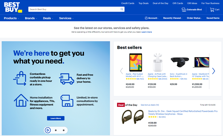Image resolution: width=223 pixels, height=136 pixels.
Task: Open See bonus deals (14) link
Action: pyautogui.click(x=150, y=105)
